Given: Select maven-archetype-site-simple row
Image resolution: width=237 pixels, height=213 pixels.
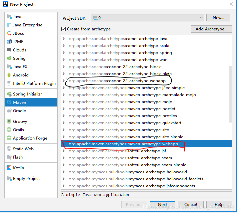Looking at the screenshot, I should (x=147, y=137).
